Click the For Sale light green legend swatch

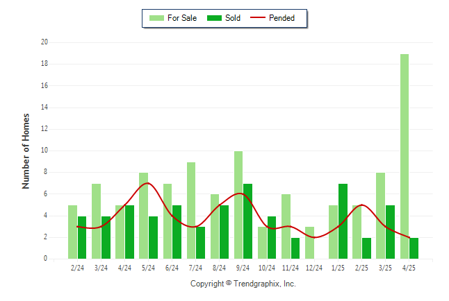(x=156, y=18)
